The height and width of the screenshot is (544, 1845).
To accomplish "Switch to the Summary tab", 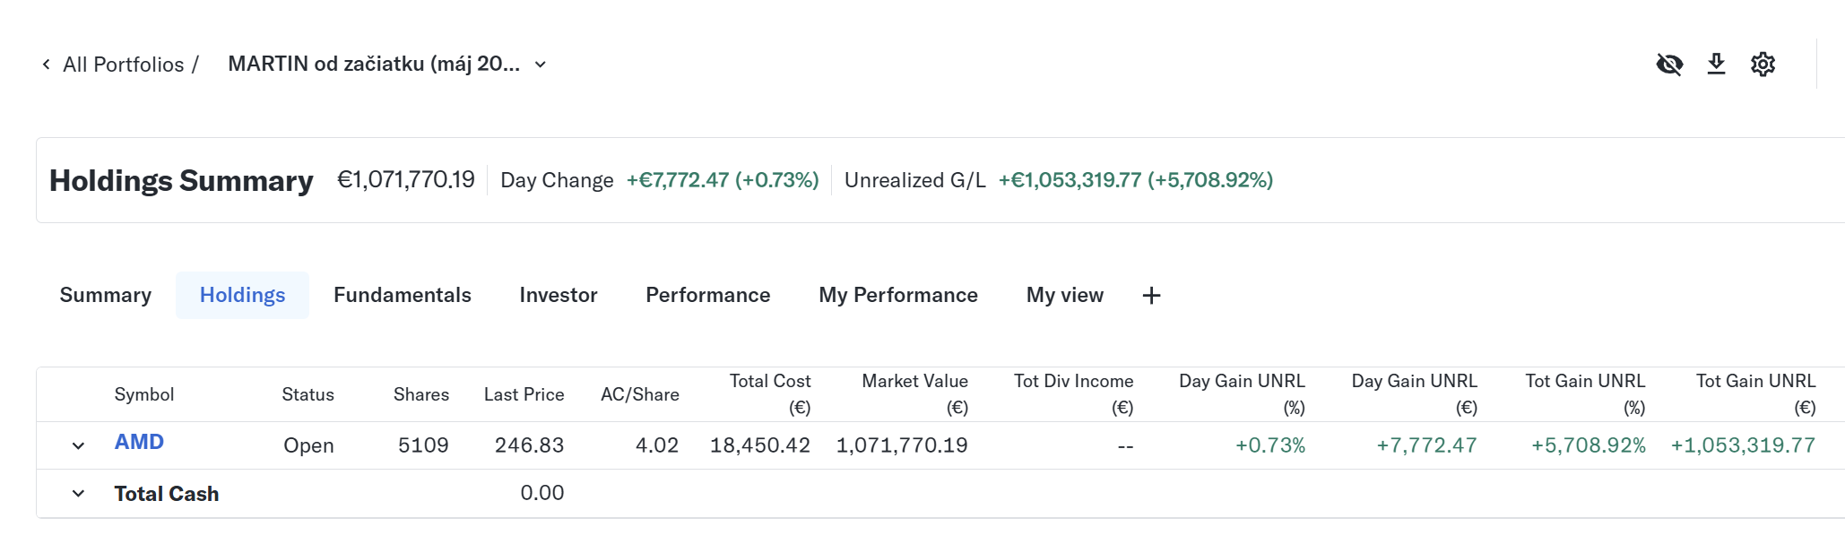I will [x=105, y=296].
